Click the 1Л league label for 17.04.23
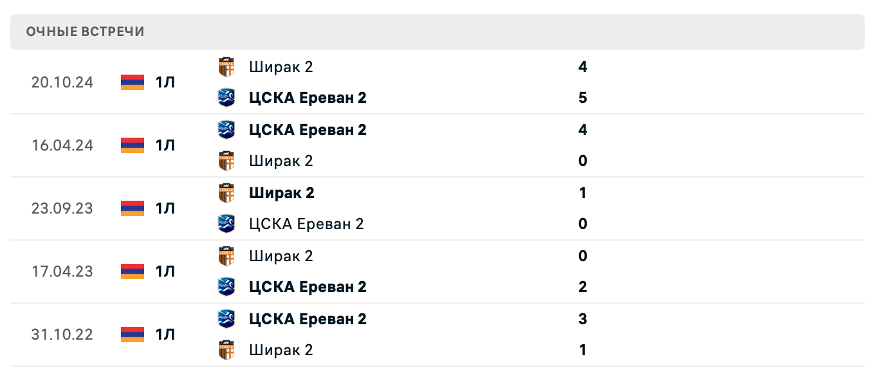This screenshot has width=875, height=377. coord(165,271)
